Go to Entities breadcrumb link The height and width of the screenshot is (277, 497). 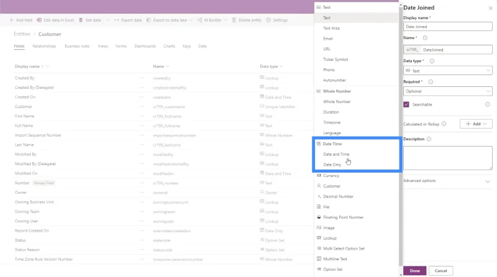[22, 34]
